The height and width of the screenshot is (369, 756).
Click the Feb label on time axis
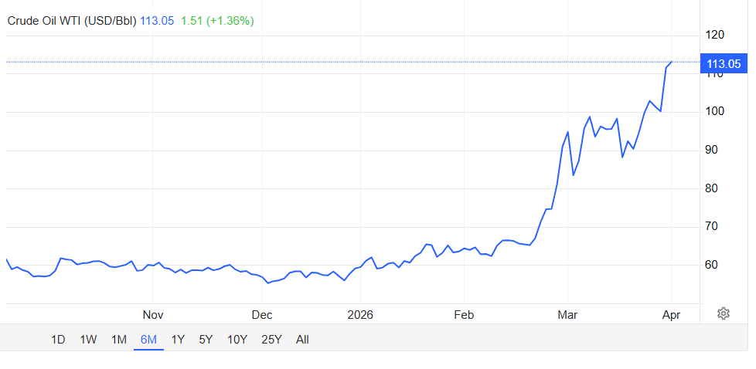(464, 315)
